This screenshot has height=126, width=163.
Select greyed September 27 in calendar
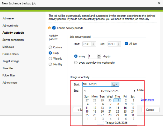click(x=87, y=100)
